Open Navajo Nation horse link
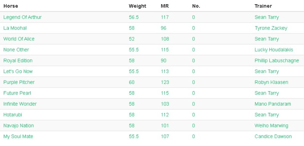 (19, 126)
